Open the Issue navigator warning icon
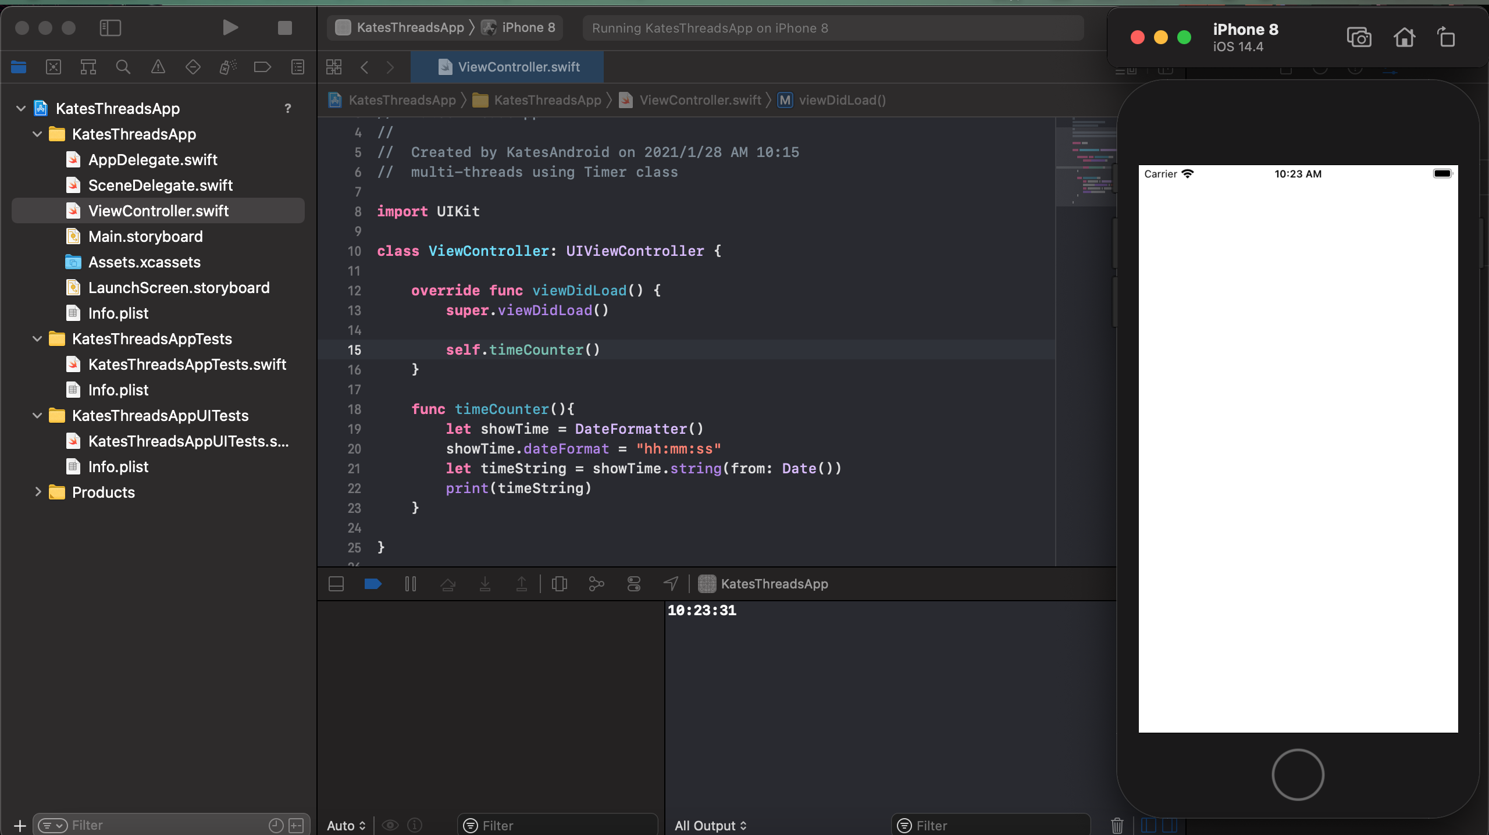The height and width of the screenshot is (835, 1489). tap(158, 67)
